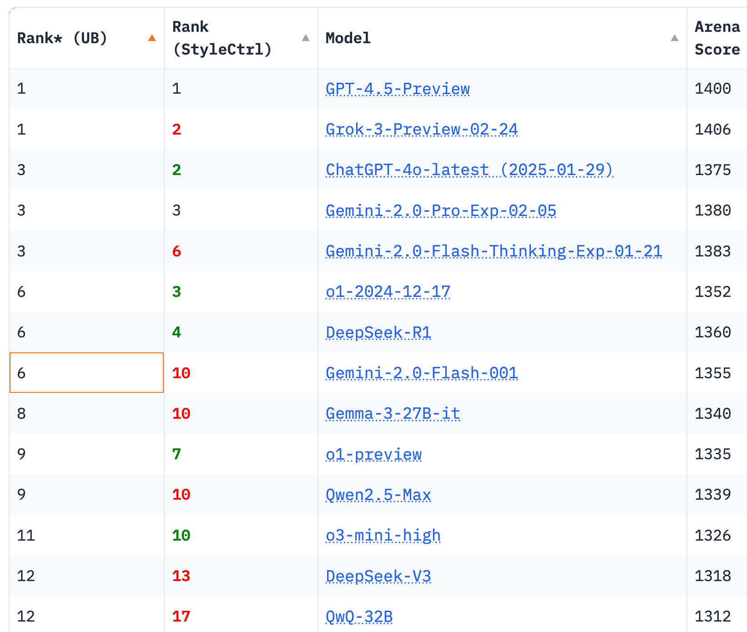
Task: Click the sort arrow in the Model column header
Action: click(x=675, y=38)
